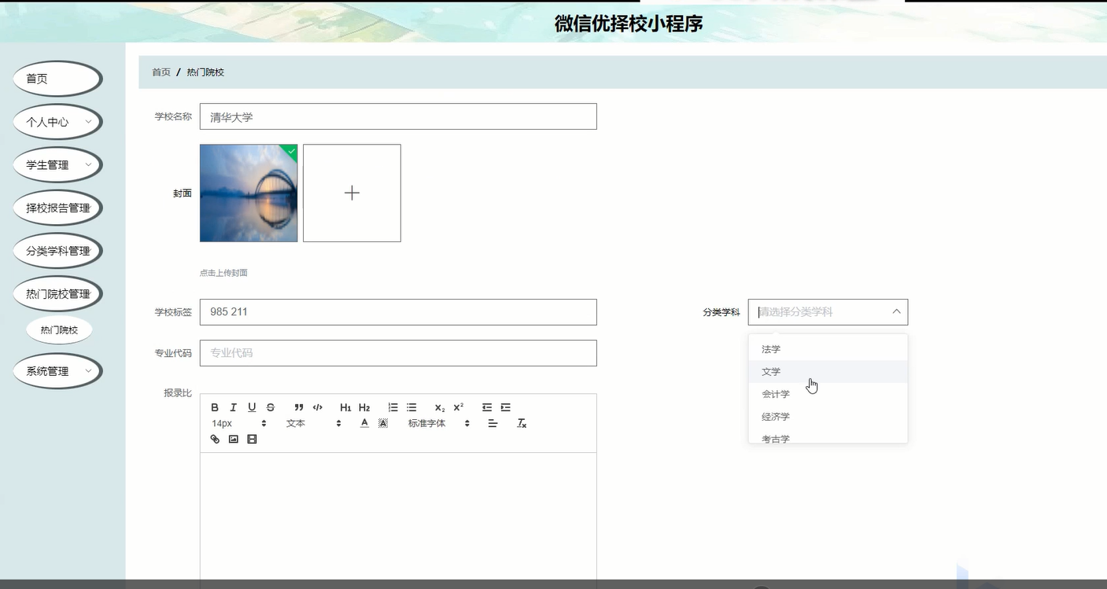The image size is (1107, 589).
Task: Toggle bold formatting in the editor
Action: [x=215, y=407]
